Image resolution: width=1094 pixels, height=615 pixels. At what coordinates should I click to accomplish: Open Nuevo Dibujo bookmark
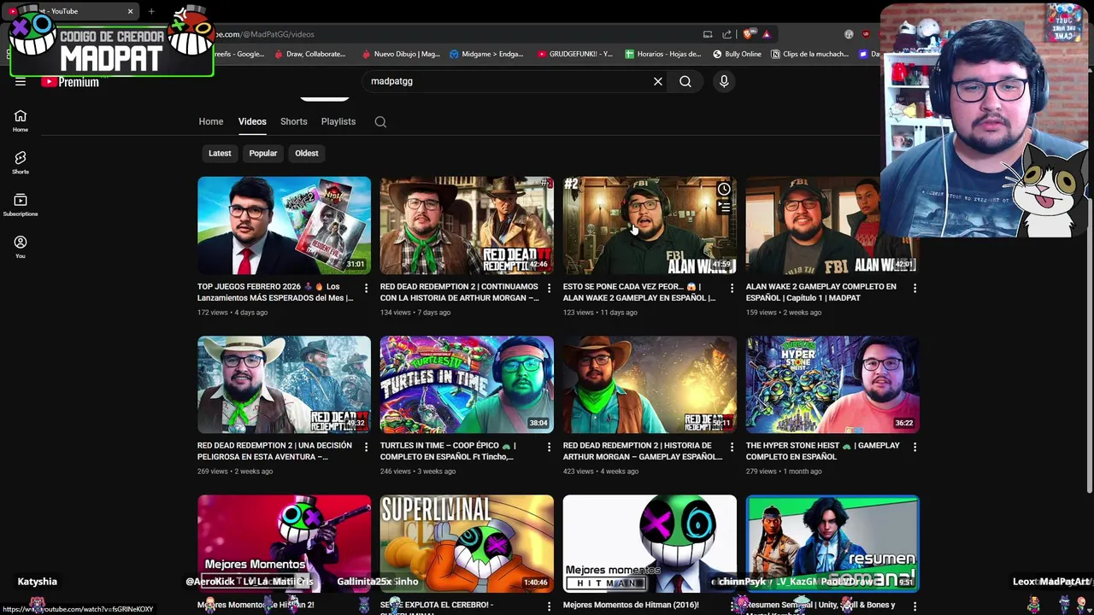click(401, 54)
